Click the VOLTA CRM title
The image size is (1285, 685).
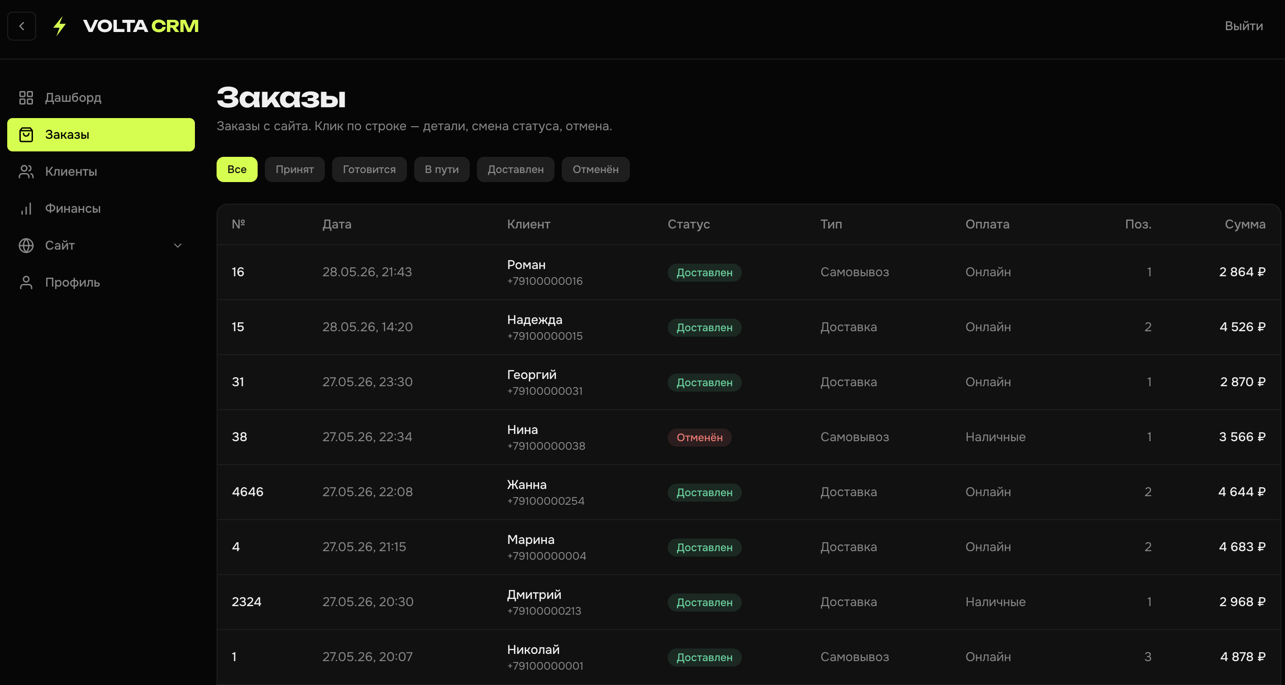coord(141,26)
